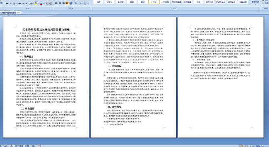Click the enclosed character icon
Viewport: 269px width, 147px height.
pyautogui.click(x=51, y=4)
